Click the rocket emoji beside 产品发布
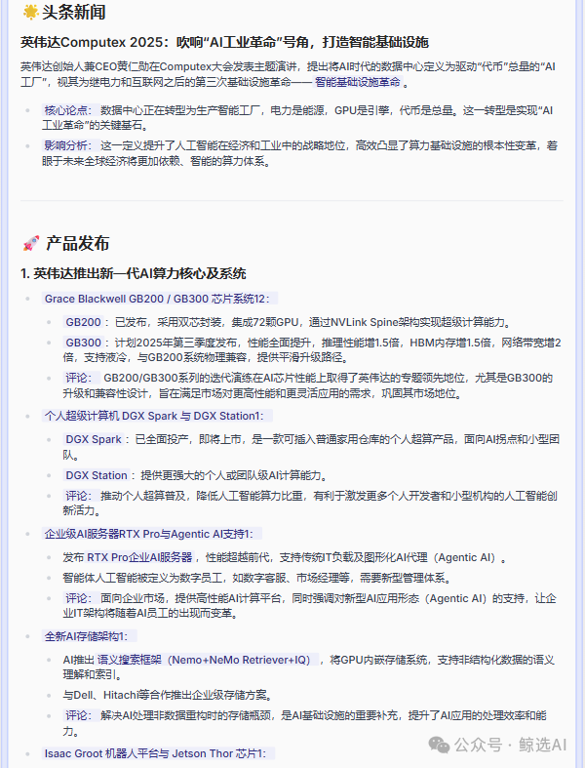This screenshot has width=585, height=768. 31,243
